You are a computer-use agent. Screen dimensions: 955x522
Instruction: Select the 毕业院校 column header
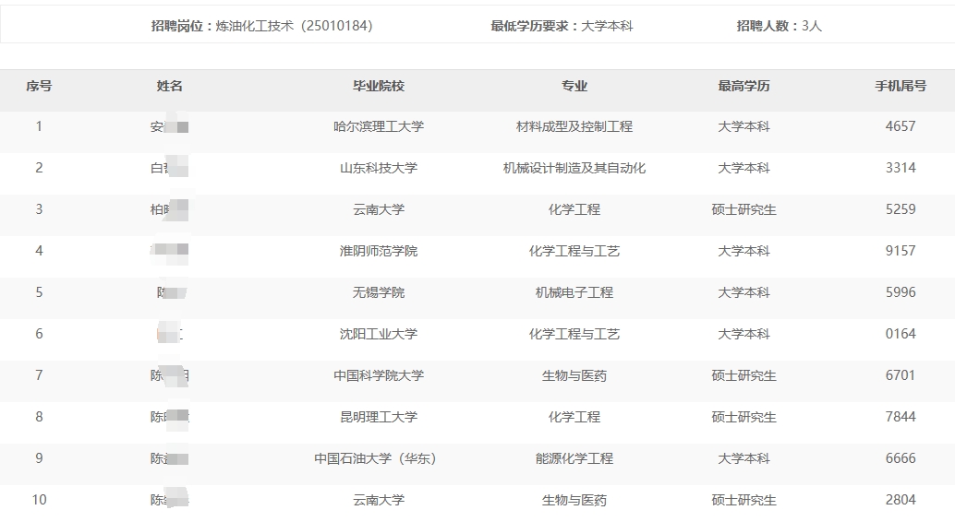pyautogui.click(x=379, y=86)
